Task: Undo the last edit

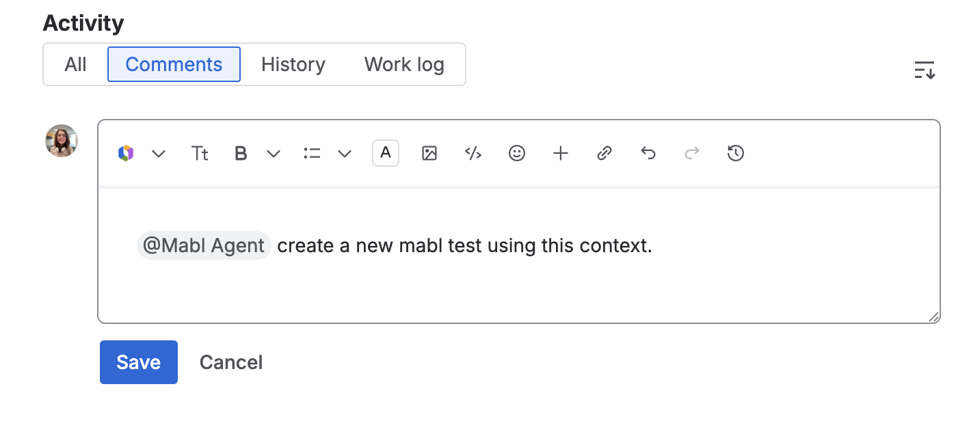Action: tap(648, 153)
